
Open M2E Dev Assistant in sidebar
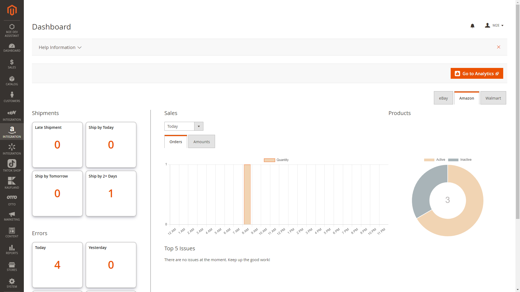tap(12, 30)
